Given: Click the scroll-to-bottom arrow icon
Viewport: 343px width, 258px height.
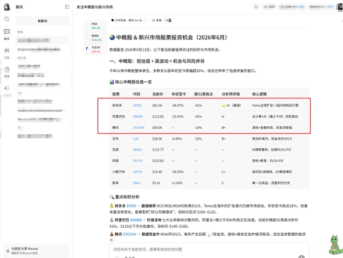Looking at the screenshot, I should [x=209, y=235].
